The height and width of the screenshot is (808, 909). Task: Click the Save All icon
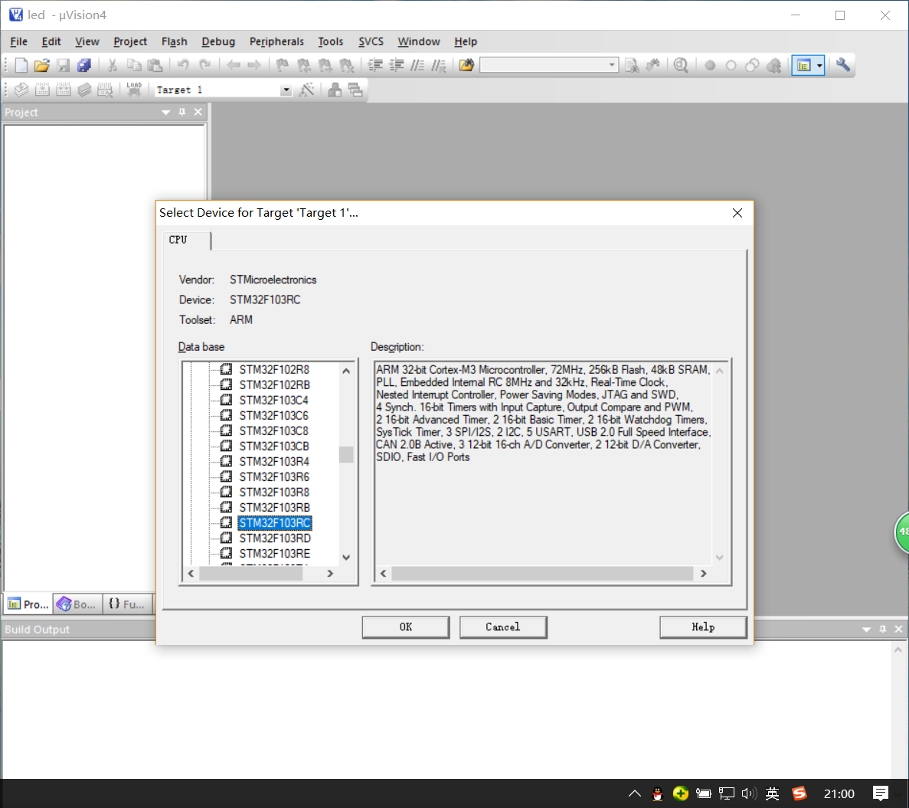[85, 65]
